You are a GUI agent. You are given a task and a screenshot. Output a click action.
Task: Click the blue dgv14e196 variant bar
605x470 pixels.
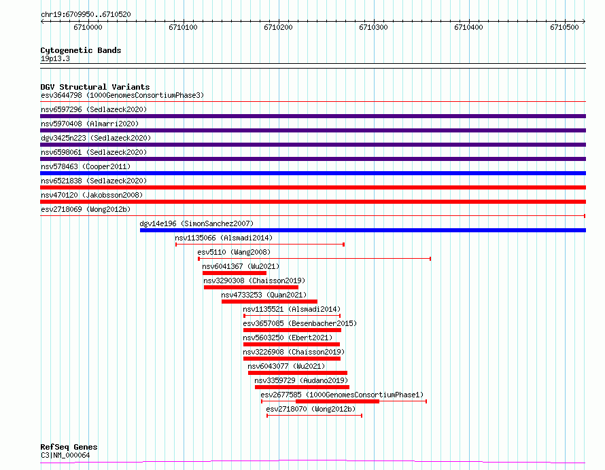[x=363, y=230]
